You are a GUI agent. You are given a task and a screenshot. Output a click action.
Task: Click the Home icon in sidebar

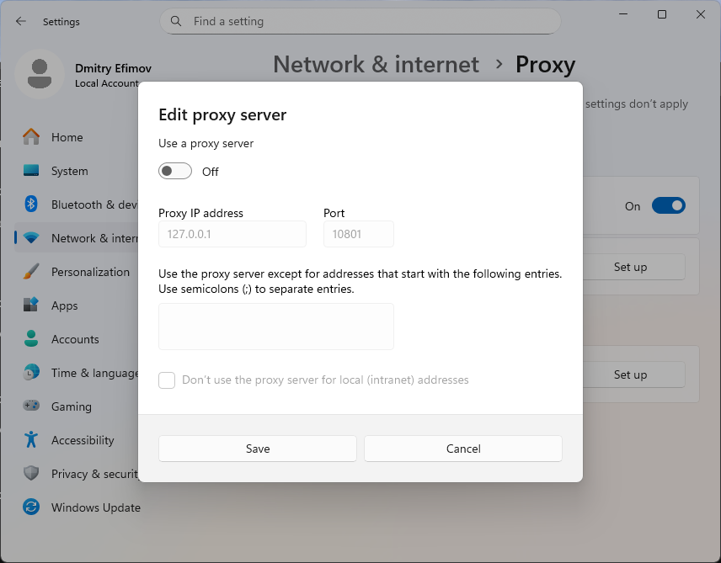click(x=31, y=137)
